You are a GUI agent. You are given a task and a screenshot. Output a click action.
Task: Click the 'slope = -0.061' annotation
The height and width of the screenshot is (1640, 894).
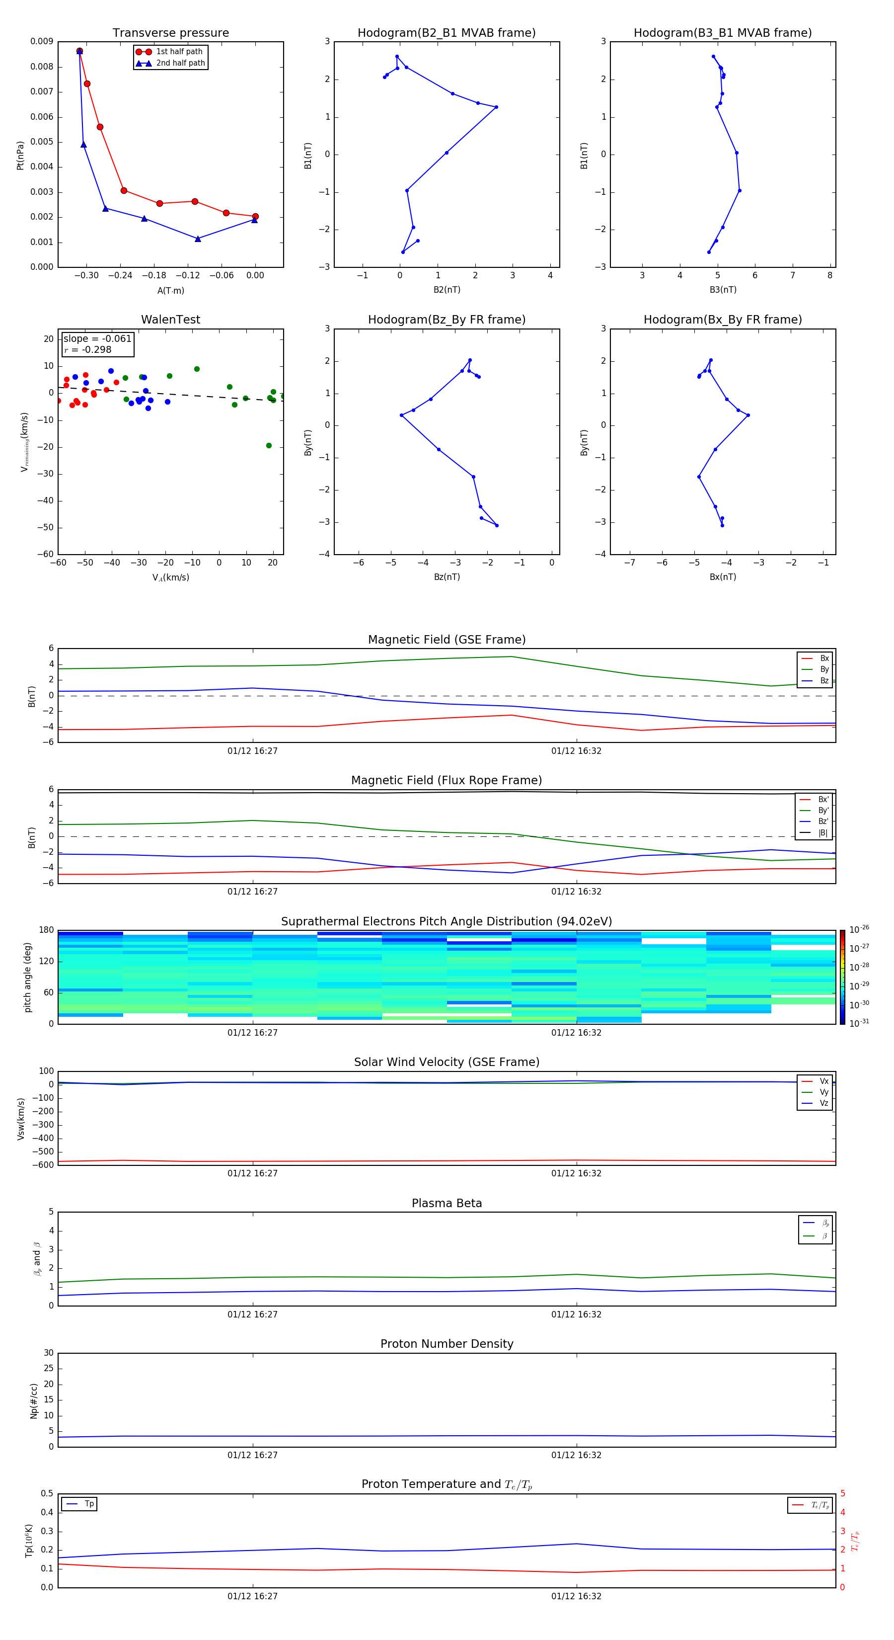click(97, 339)
